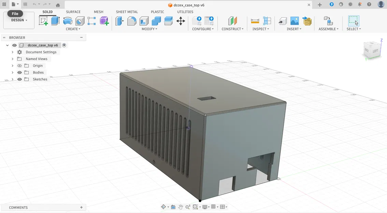This screenshot has width=387, height=213.
Task: Activate the Zoom tool in navigation bar
Action: click(x=187, y=207)
